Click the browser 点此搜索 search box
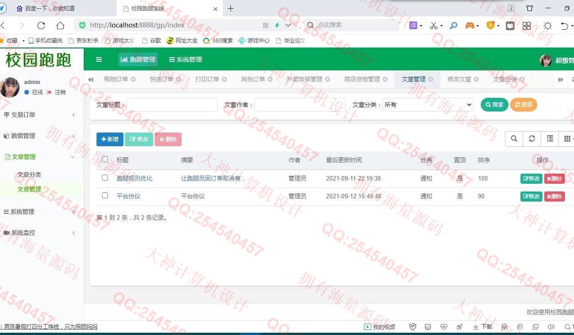The width and height of the screenshot is (574, 335). point(352,25)
